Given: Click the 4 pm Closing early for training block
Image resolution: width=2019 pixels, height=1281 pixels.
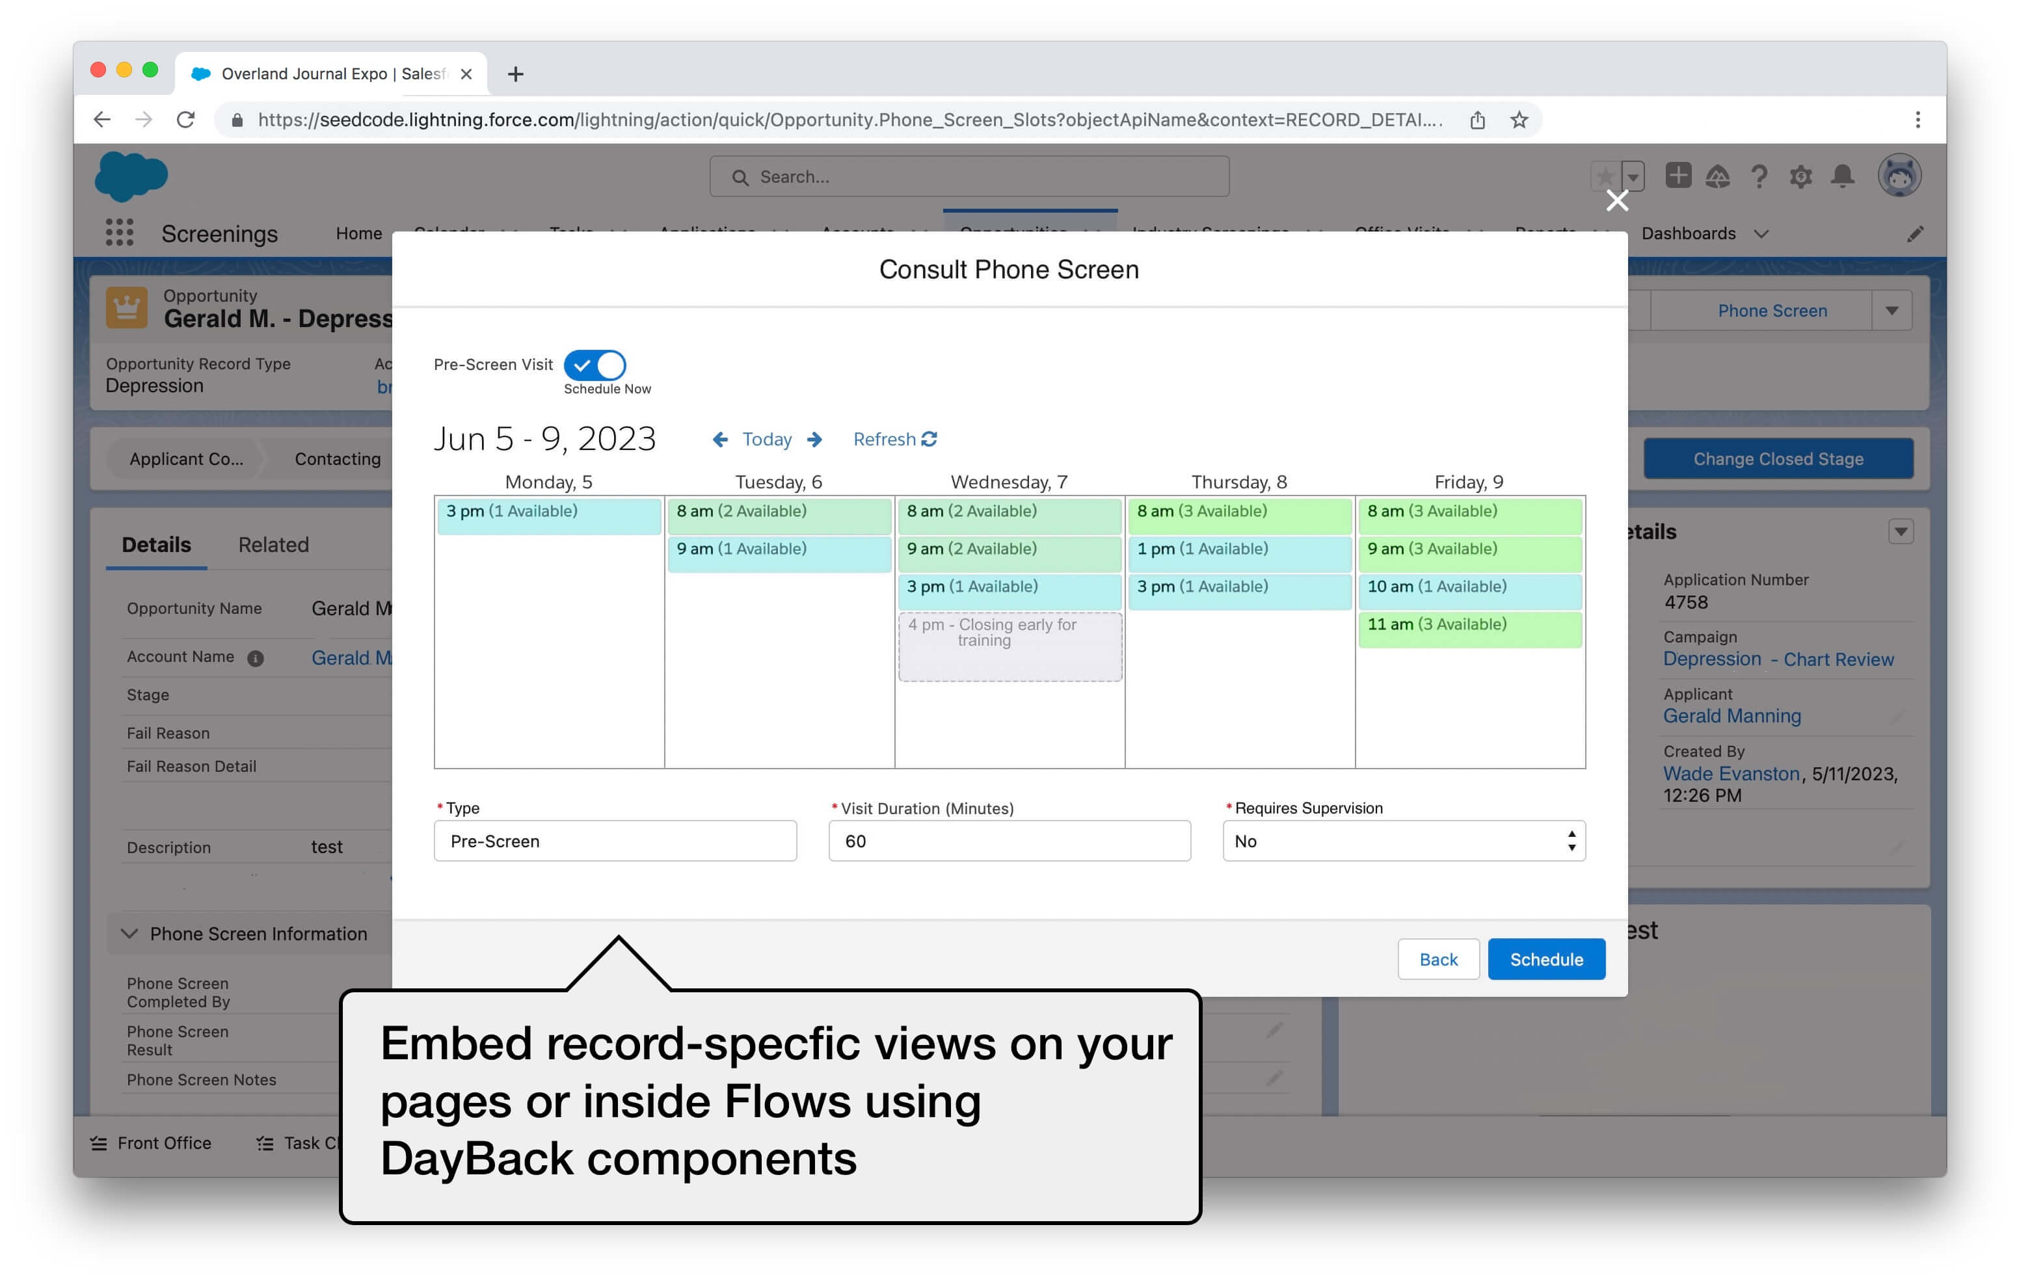Looking at the screenshot, I should 1009,646.
